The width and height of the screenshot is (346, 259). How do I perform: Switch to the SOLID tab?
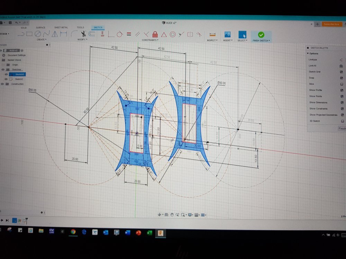coord(24,28)
